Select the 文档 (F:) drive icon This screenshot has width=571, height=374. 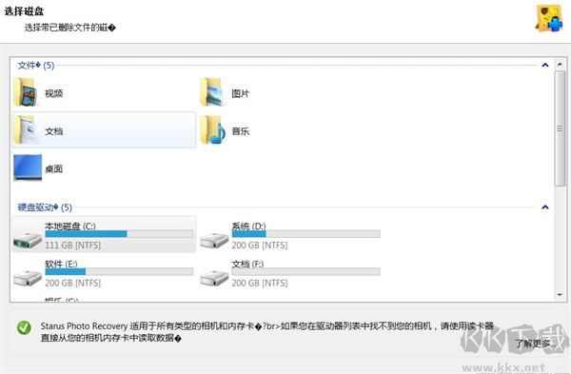[x=214, y=278]
